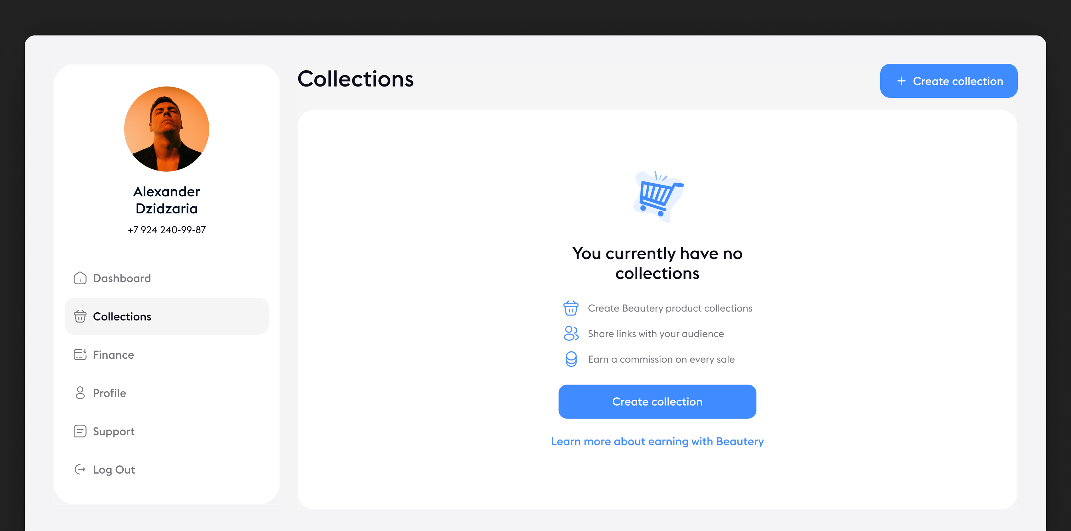This screenshot has width=1071, height=531.
Task: Click the blue basket icon beside product collections
Action: [x=570, y=308]
